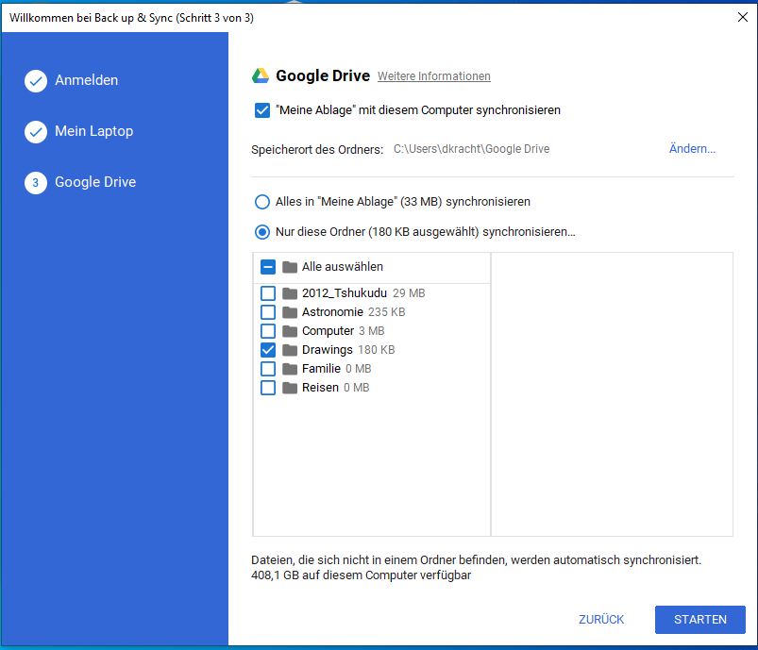Select the Reisen folder entry
The height and width of the screenshot is (650, 758).
tap(320, 388)
